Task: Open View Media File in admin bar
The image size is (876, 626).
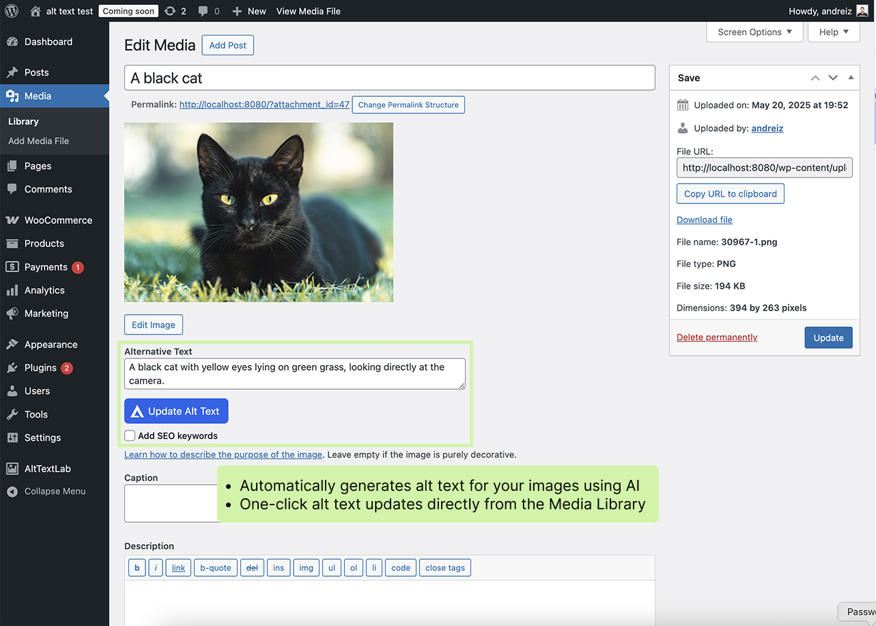Action: tap(308, 11)
